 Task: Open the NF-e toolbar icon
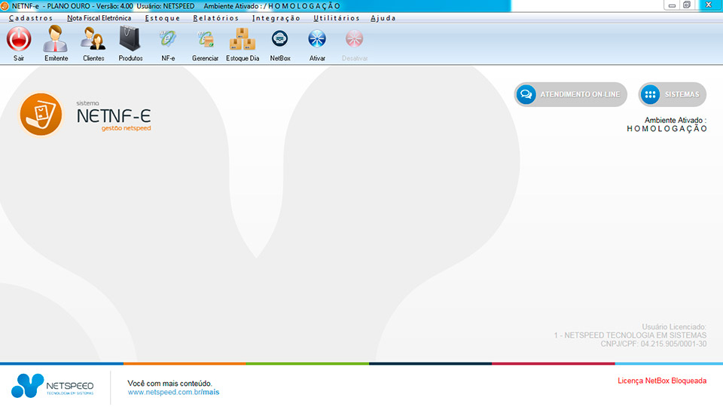coord(168,38)
